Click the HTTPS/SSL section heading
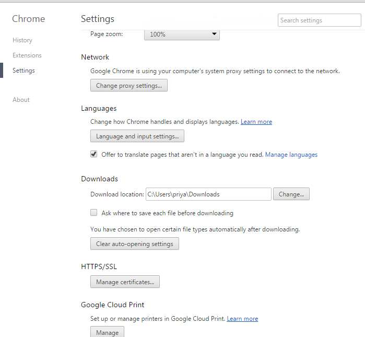 (x=99, y=266)
